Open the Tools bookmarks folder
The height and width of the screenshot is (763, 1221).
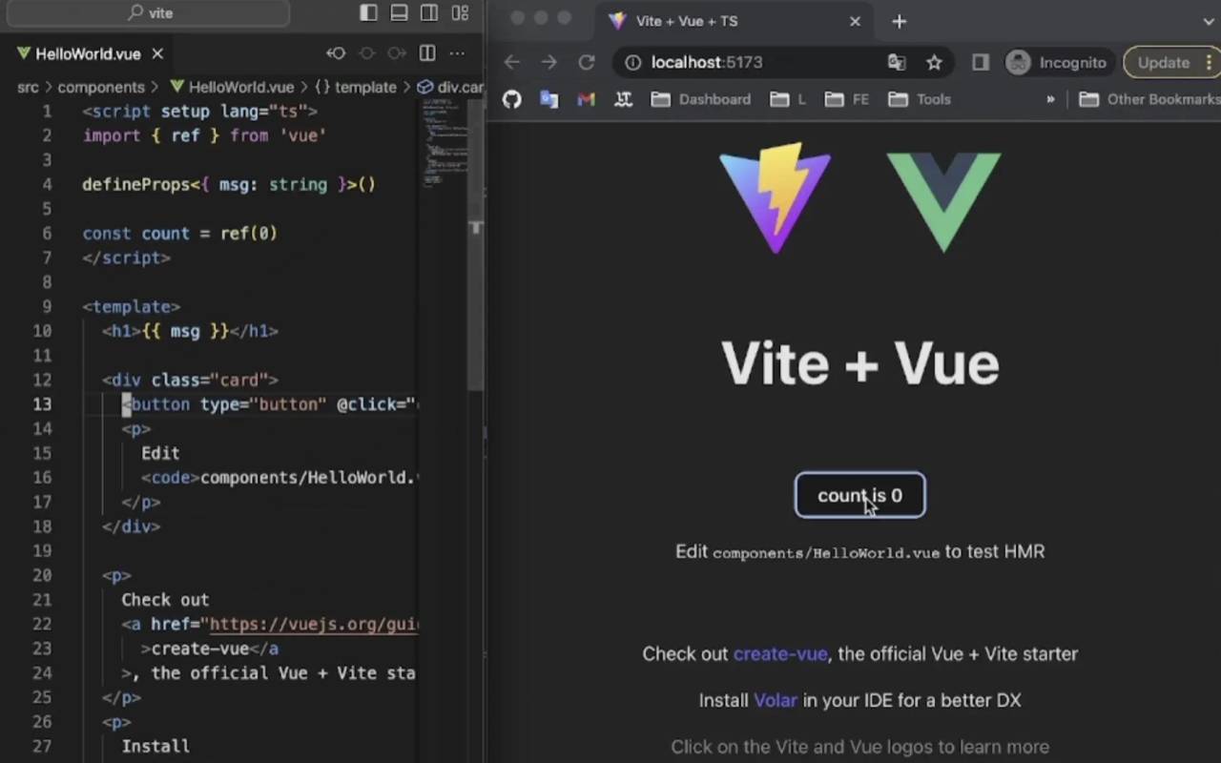tap(920, 99)
